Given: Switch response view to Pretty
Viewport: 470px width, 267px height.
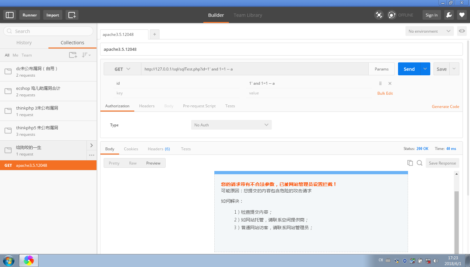Looking at the screenshot, I should [x=114, y=163].
